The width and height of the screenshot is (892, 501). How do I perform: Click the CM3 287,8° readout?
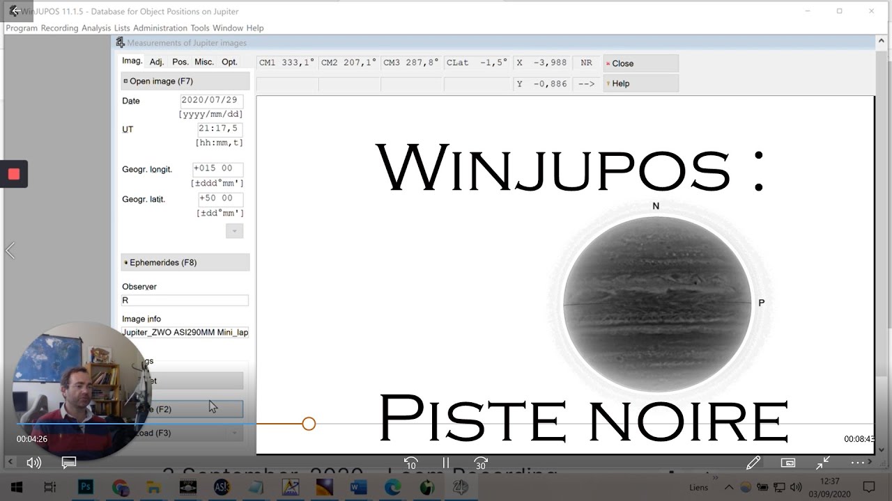pyautogui.click(x=411, y=63)
